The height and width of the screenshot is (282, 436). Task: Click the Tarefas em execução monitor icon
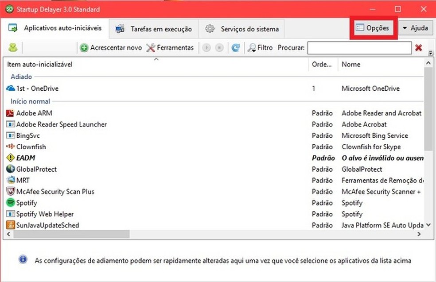120,29
